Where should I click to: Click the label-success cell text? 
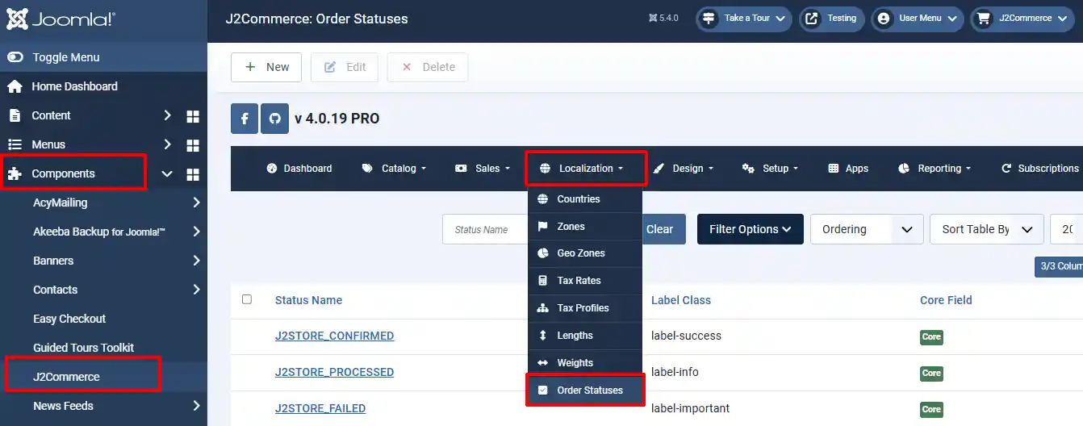(686, 336)
